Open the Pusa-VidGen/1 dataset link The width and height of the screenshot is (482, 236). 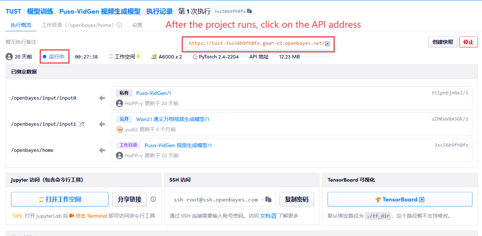point(153,93)
